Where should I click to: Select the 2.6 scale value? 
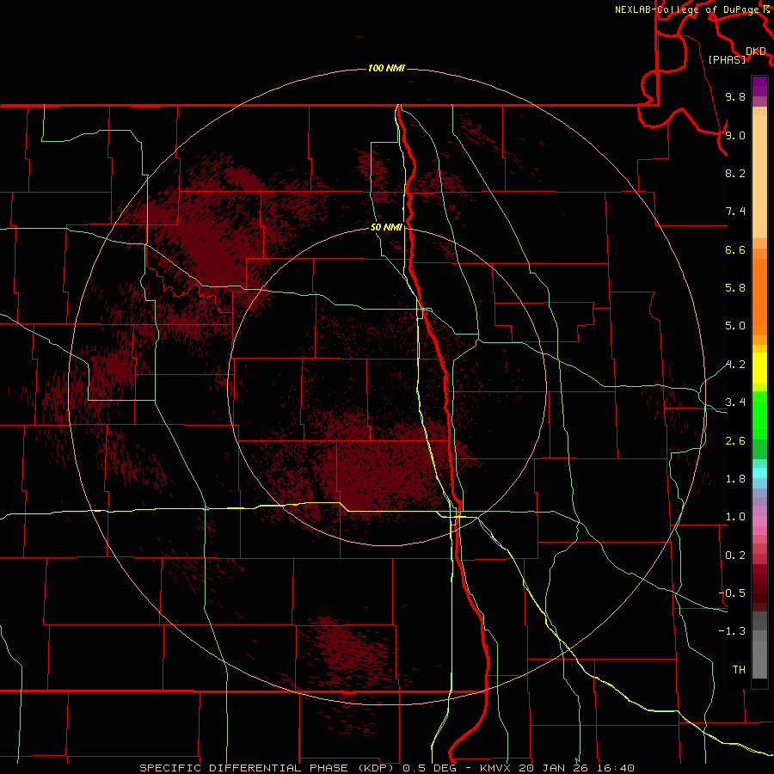(x=735, y=441)
